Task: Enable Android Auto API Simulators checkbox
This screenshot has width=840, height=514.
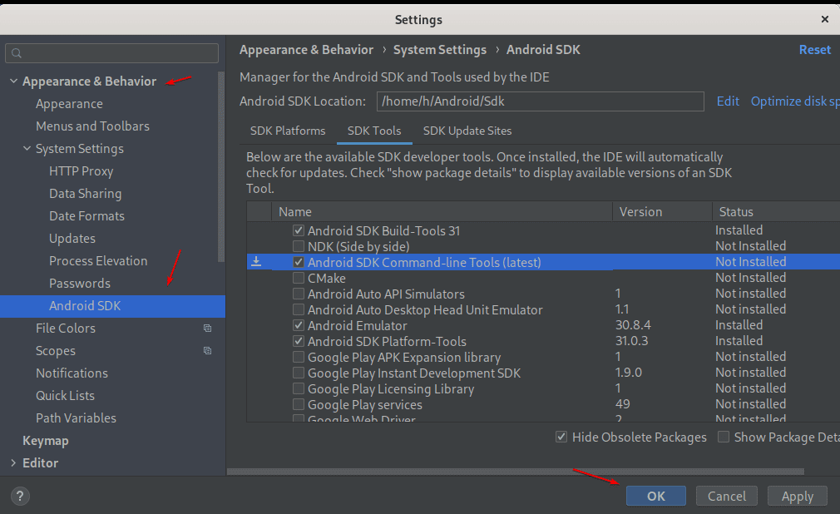Action: (x=299, y=294)
